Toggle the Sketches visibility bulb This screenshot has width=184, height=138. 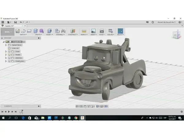(x=9, y=58)
